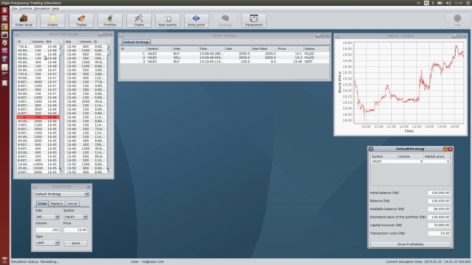Open the Help menu
This screenshot has width=472, height=265.
pos(56,8)
